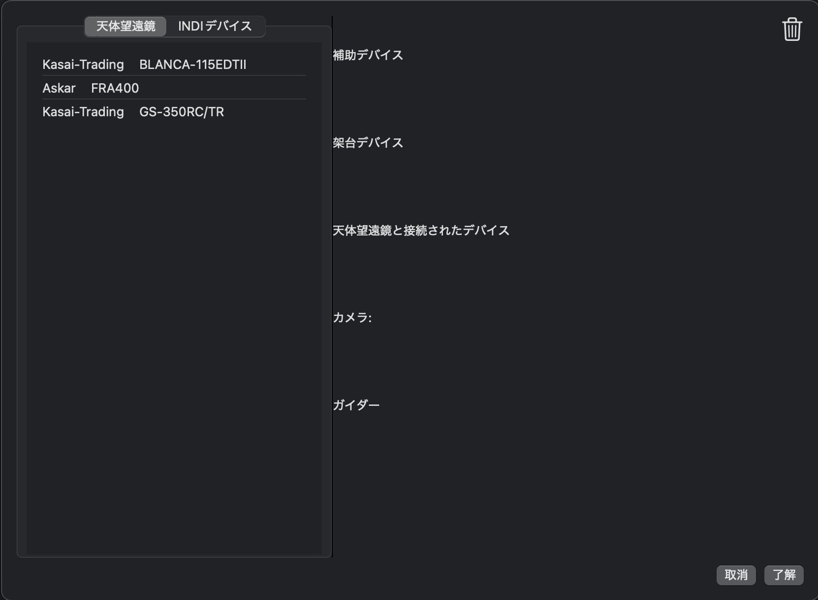The image size is (818, 600).
Task: Click the 了解 OK button
Action: [x=784, y=575]
